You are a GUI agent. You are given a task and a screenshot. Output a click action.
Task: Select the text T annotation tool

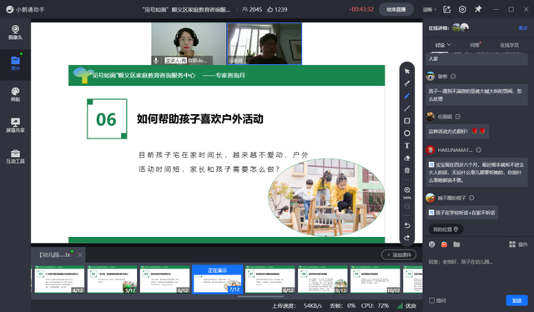[407, 146]
